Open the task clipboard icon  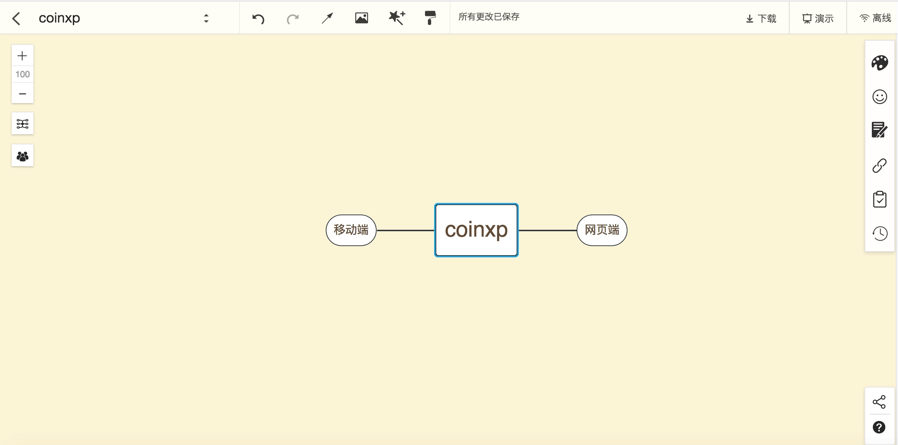click(879, 199)
